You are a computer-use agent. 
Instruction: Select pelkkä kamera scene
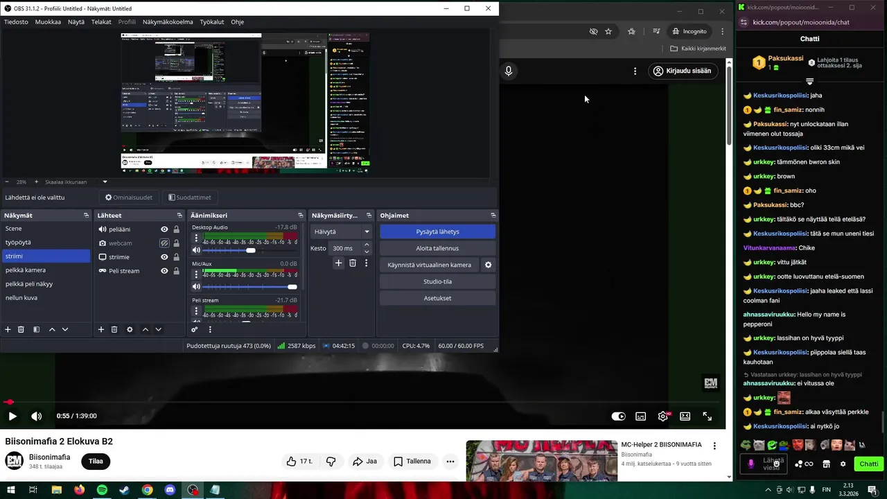[x=46, y=270]
